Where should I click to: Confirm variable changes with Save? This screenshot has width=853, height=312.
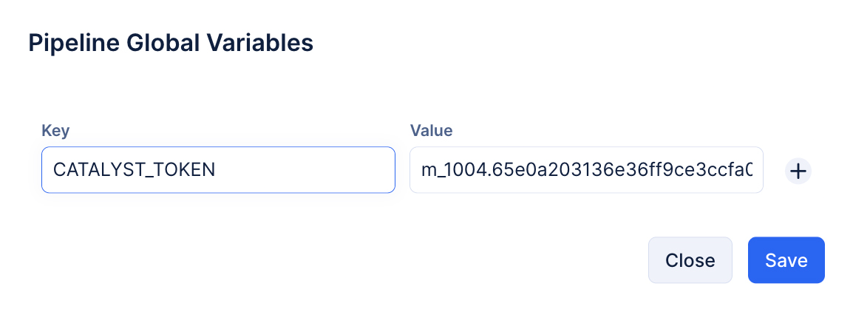pyautogui.click(x=786, y=260)
